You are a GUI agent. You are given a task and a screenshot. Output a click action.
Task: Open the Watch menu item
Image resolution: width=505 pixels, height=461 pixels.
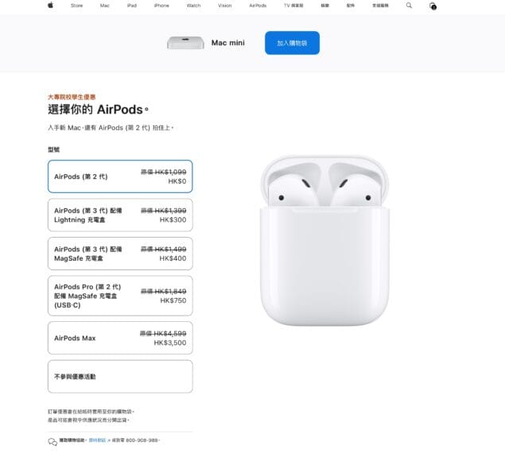tap(193, 6)
